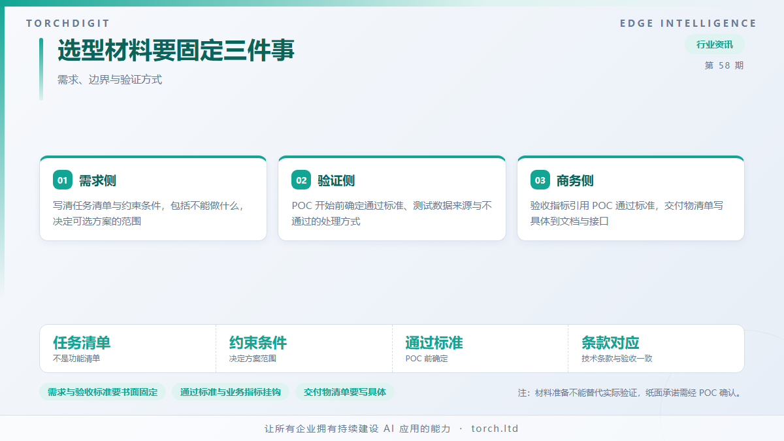
Task: Click the 商务侧 description about 验收指标
Action: (627, 213)
